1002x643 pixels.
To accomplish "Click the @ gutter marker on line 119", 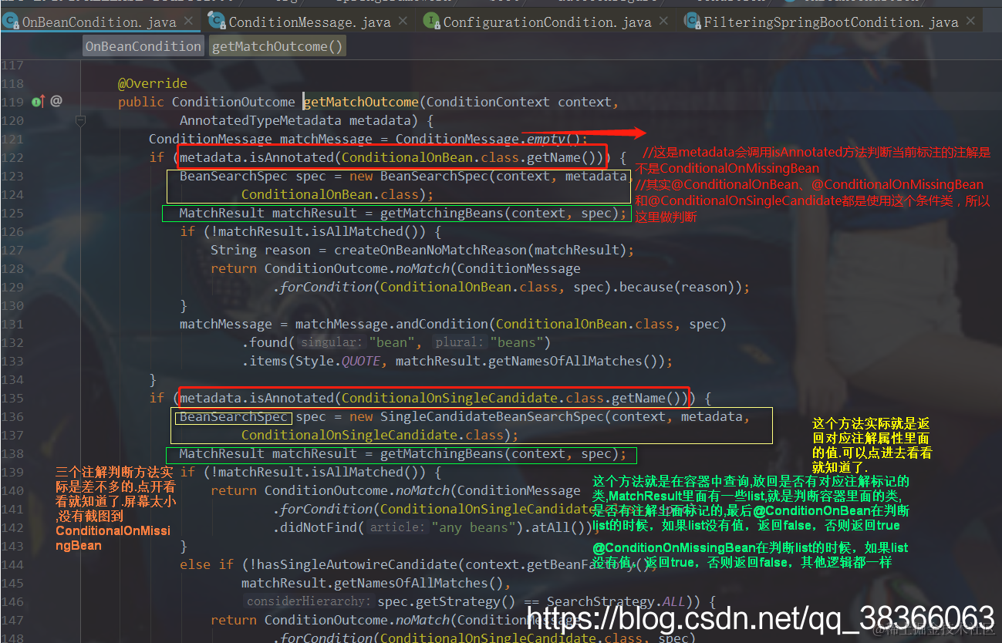I will tap(56, 101).
